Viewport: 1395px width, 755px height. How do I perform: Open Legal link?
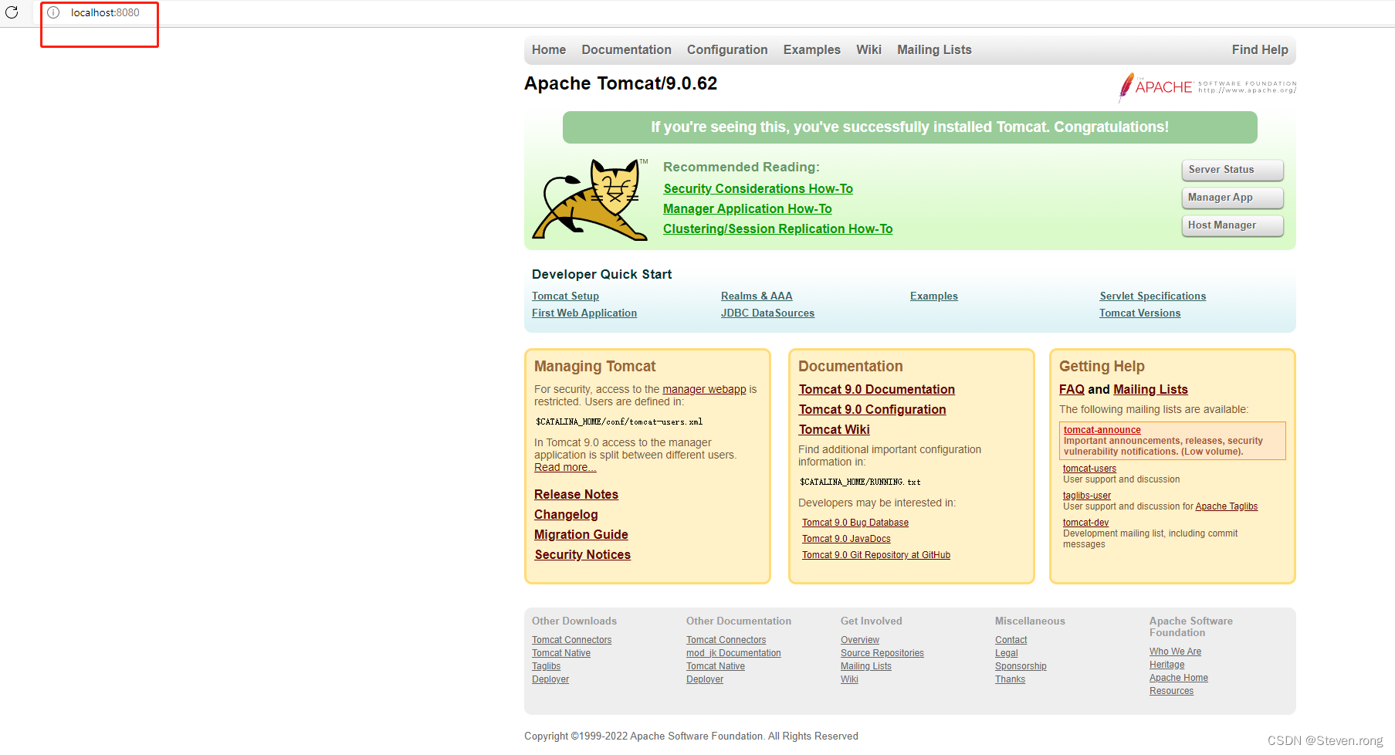(1007, 653)
